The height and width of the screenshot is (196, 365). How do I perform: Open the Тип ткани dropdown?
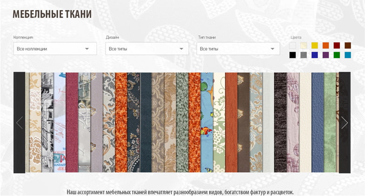[238, 48]
